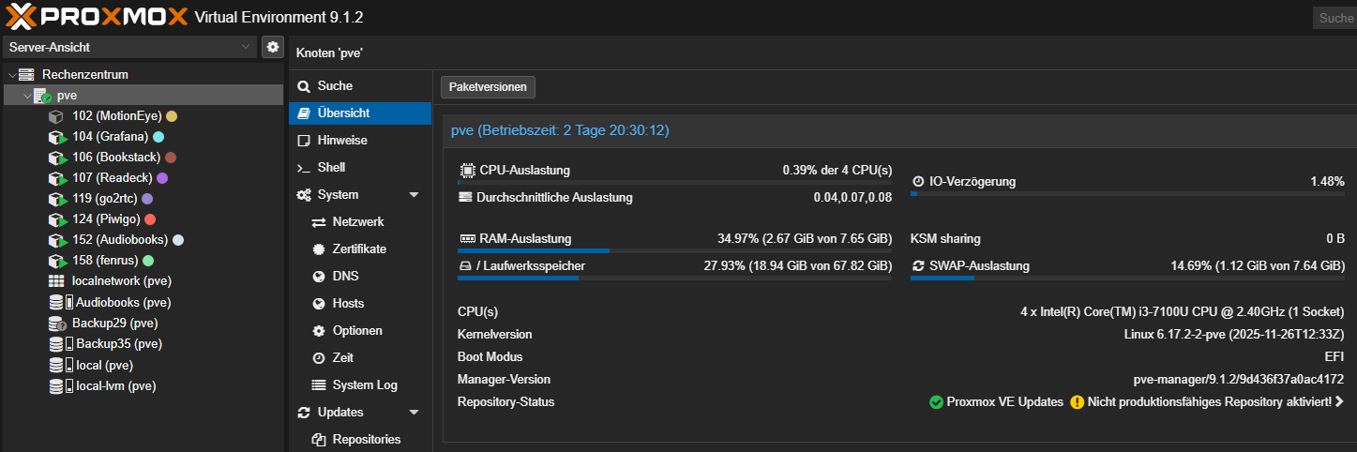Image resolution: width=1357 pixels, height=452 pixels.
Task: Click the Shell terminal icon
Action: (x=303, y=168)
